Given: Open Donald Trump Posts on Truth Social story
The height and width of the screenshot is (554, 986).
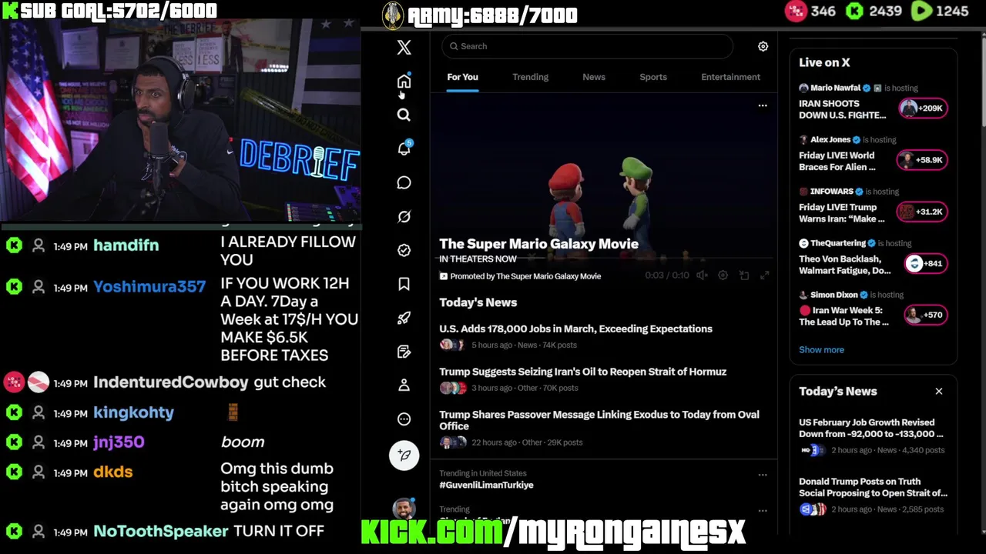Looking at the screenshot, I should coord(873,487).
